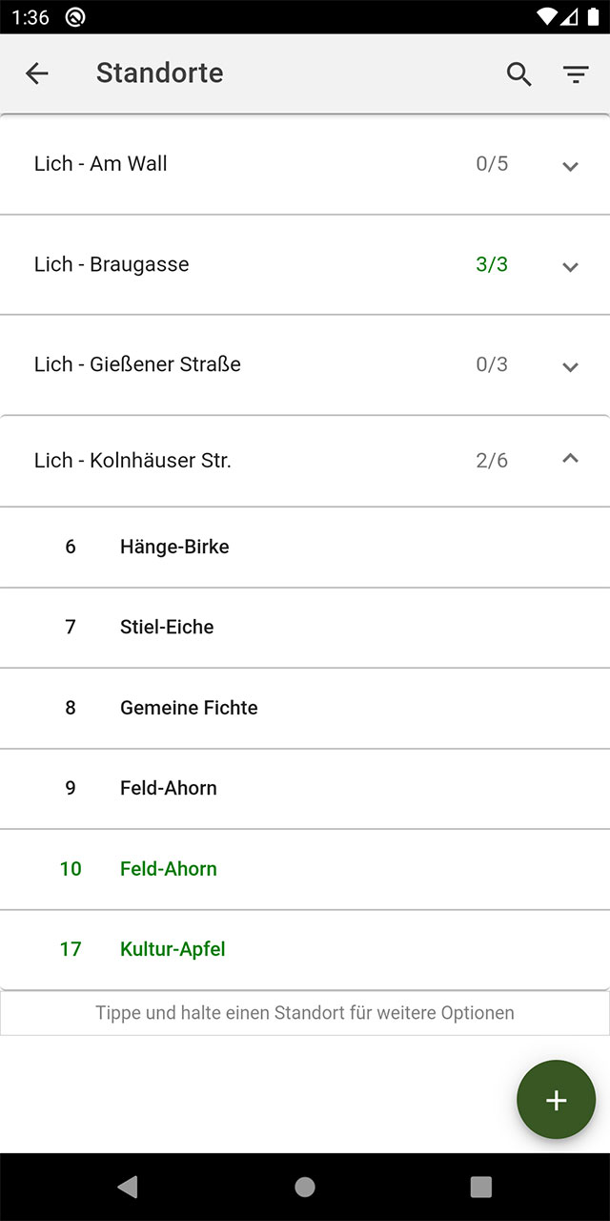This screenshot has width=610, height=1221.
Task: Select tree 6 Hänge-Birke
Action: [x=305, y=548]
